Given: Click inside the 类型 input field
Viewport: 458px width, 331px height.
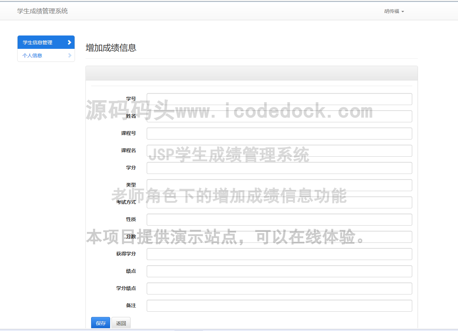Looking at the screenshot, I should (279, 185).
